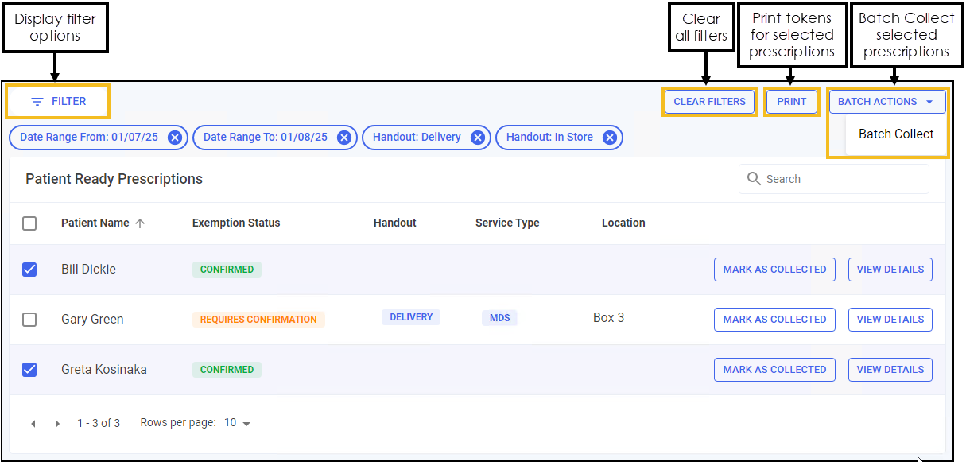The height and width of the screenshot is (462, 966).
Task: Toggle the select-all header checkbox
Action: [x=29, y=223]
